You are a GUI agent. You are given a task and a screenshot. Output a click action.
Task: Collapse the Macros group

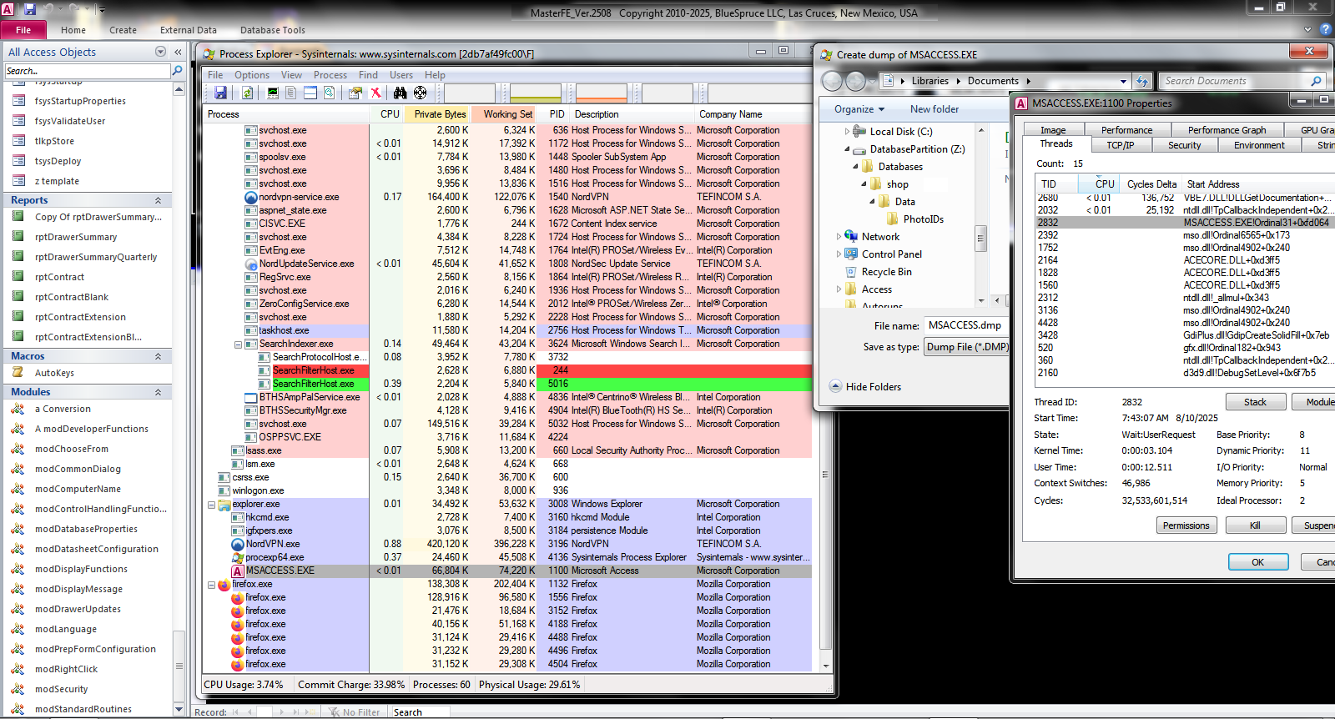158,356
